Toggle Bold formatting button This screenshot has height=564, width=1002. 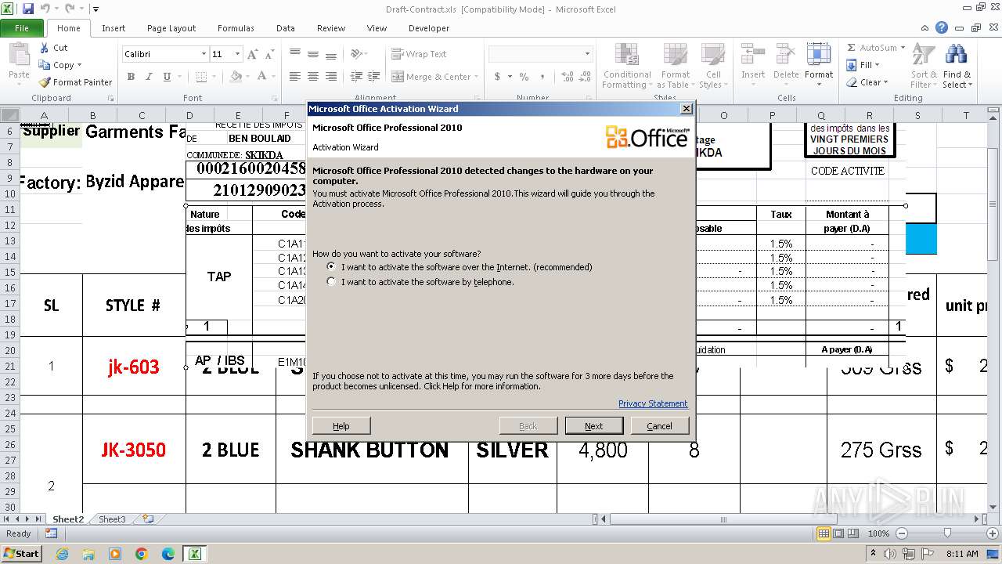click(x=131, y=77)
